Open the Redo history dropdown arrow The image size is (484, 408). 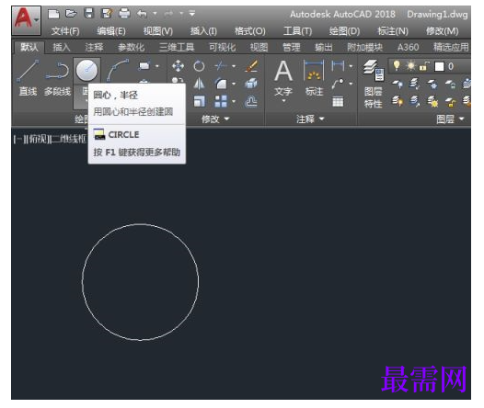(x=181, y=14)
